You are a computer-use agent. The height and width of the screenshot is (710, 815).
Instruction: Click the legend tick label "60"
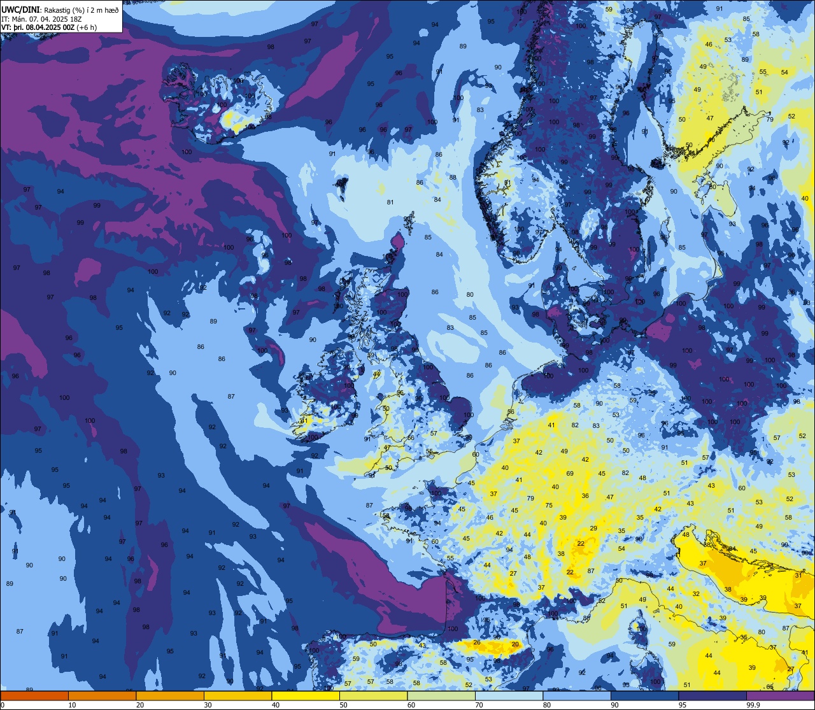[411, 705]
